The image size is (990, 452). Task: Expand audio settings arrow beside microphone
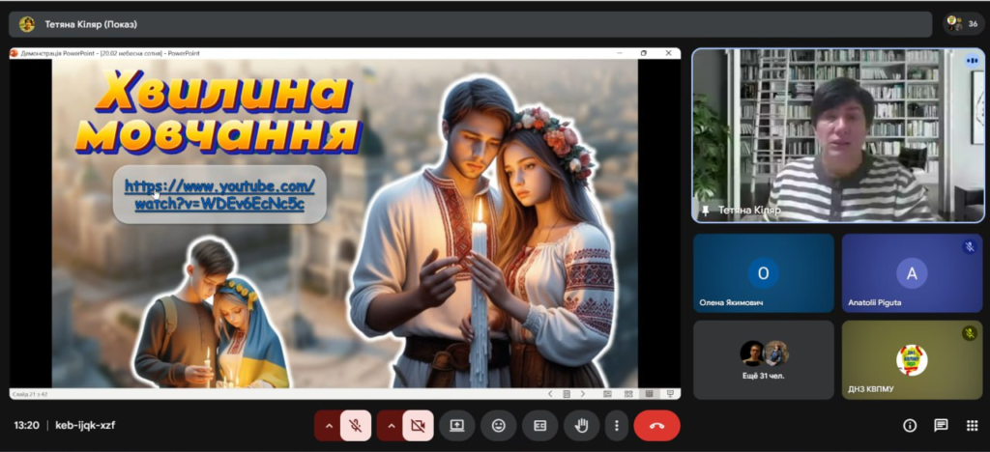[329, 425]
